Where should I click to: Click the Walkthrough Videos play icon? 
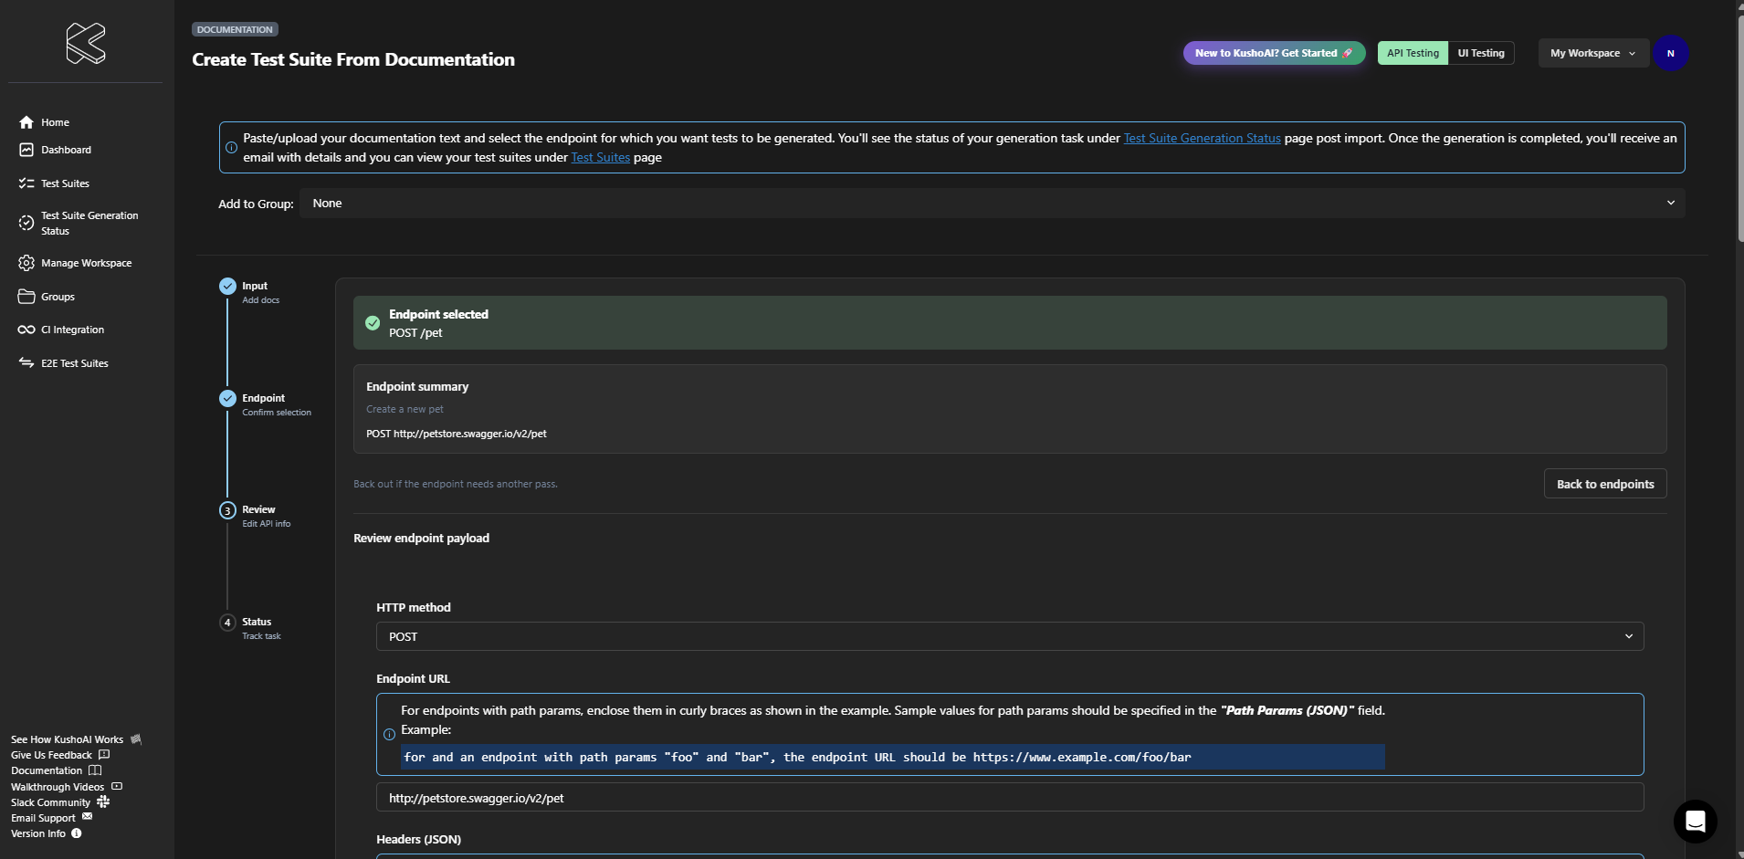point(117,786)
